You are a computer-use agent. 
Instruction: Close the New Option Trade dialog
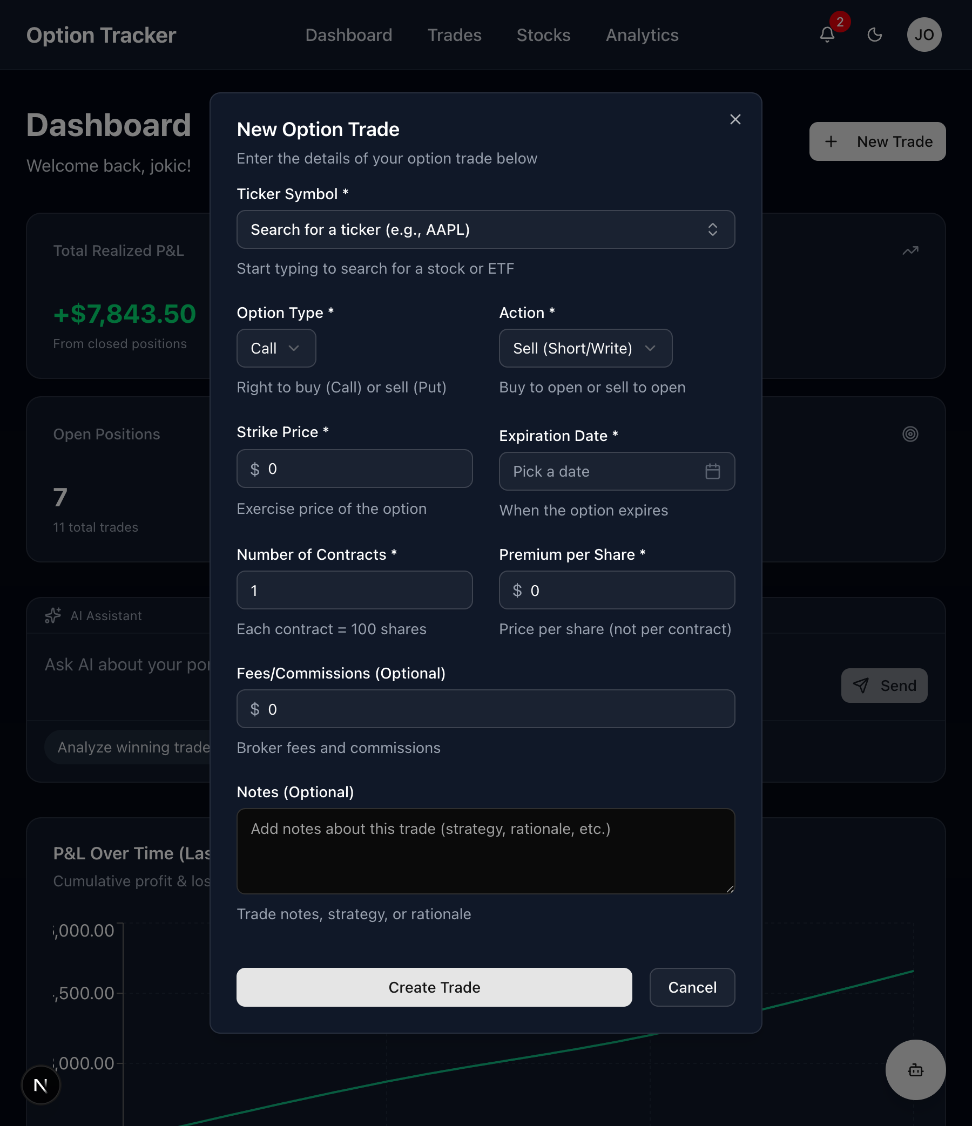(735, 119)
